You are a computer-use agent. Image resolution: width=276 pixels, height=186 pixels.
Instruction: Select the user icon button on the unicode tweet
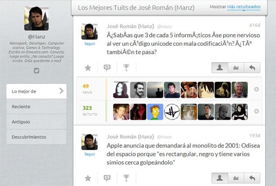[x=220, y=68]
